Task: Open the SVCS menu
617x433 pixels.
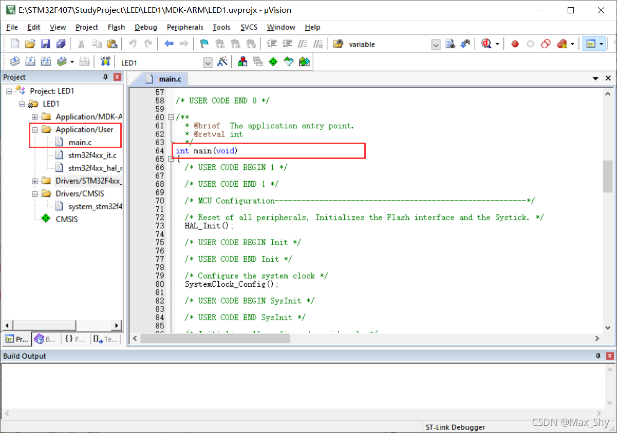Action: tap(249, 27)
